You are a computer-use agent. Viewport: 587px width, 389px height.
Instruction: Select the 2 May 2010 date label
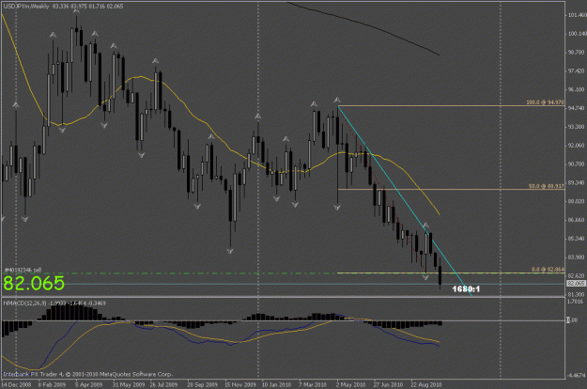tap(350, 384)
